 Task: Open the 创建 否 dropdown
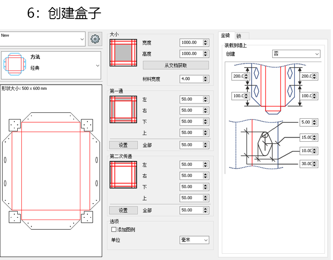(296, 54)
